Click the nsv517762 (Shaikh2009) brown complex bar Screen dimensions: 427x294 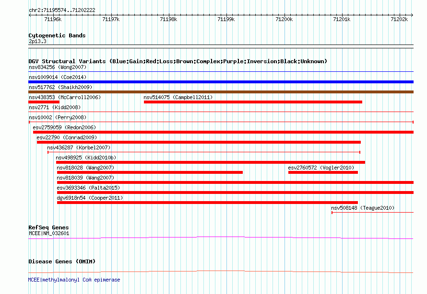(221, 92)
